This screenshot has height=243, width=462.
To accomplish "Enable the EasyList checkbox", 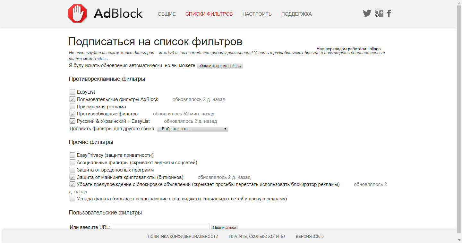I will point(72,92).
